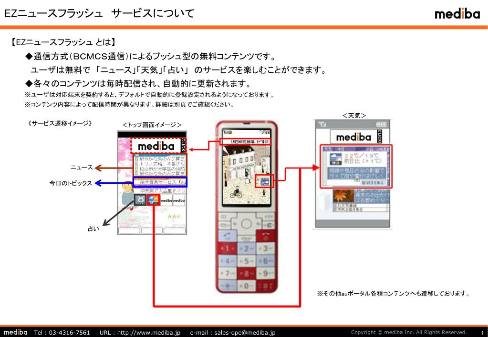The image size is (488, 337).
Task: Click the page number 1 in the footer
Action: click(x=482, y=333)
